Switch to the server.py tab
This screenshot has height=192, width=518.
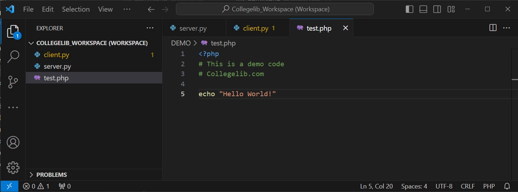[194, 28]
